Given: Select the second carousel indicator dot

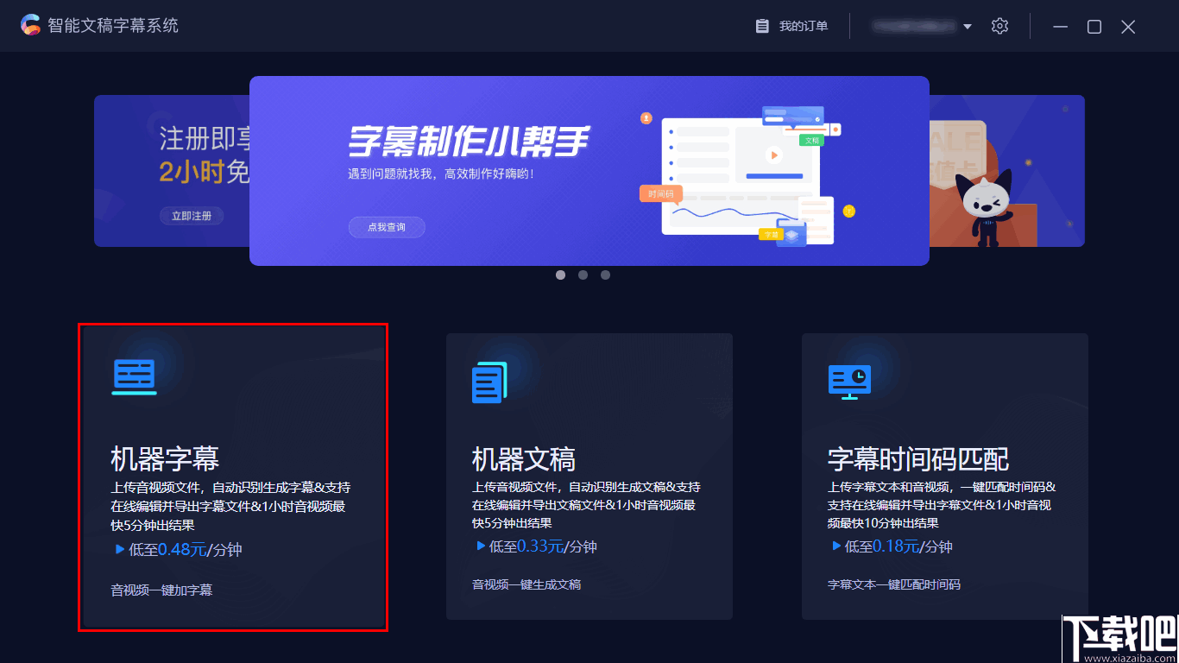Looking at the screenshot, I should click(x=583, y=275).
